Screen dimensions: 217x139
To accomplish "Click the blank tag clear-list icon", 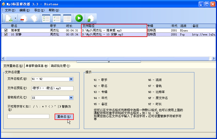I will click(x=34, y=18).
